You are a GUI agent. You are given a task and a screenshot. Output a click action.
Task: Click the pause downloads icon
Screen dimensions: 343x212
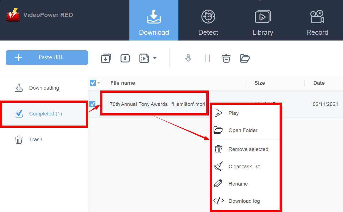click(x=207, y=58)
